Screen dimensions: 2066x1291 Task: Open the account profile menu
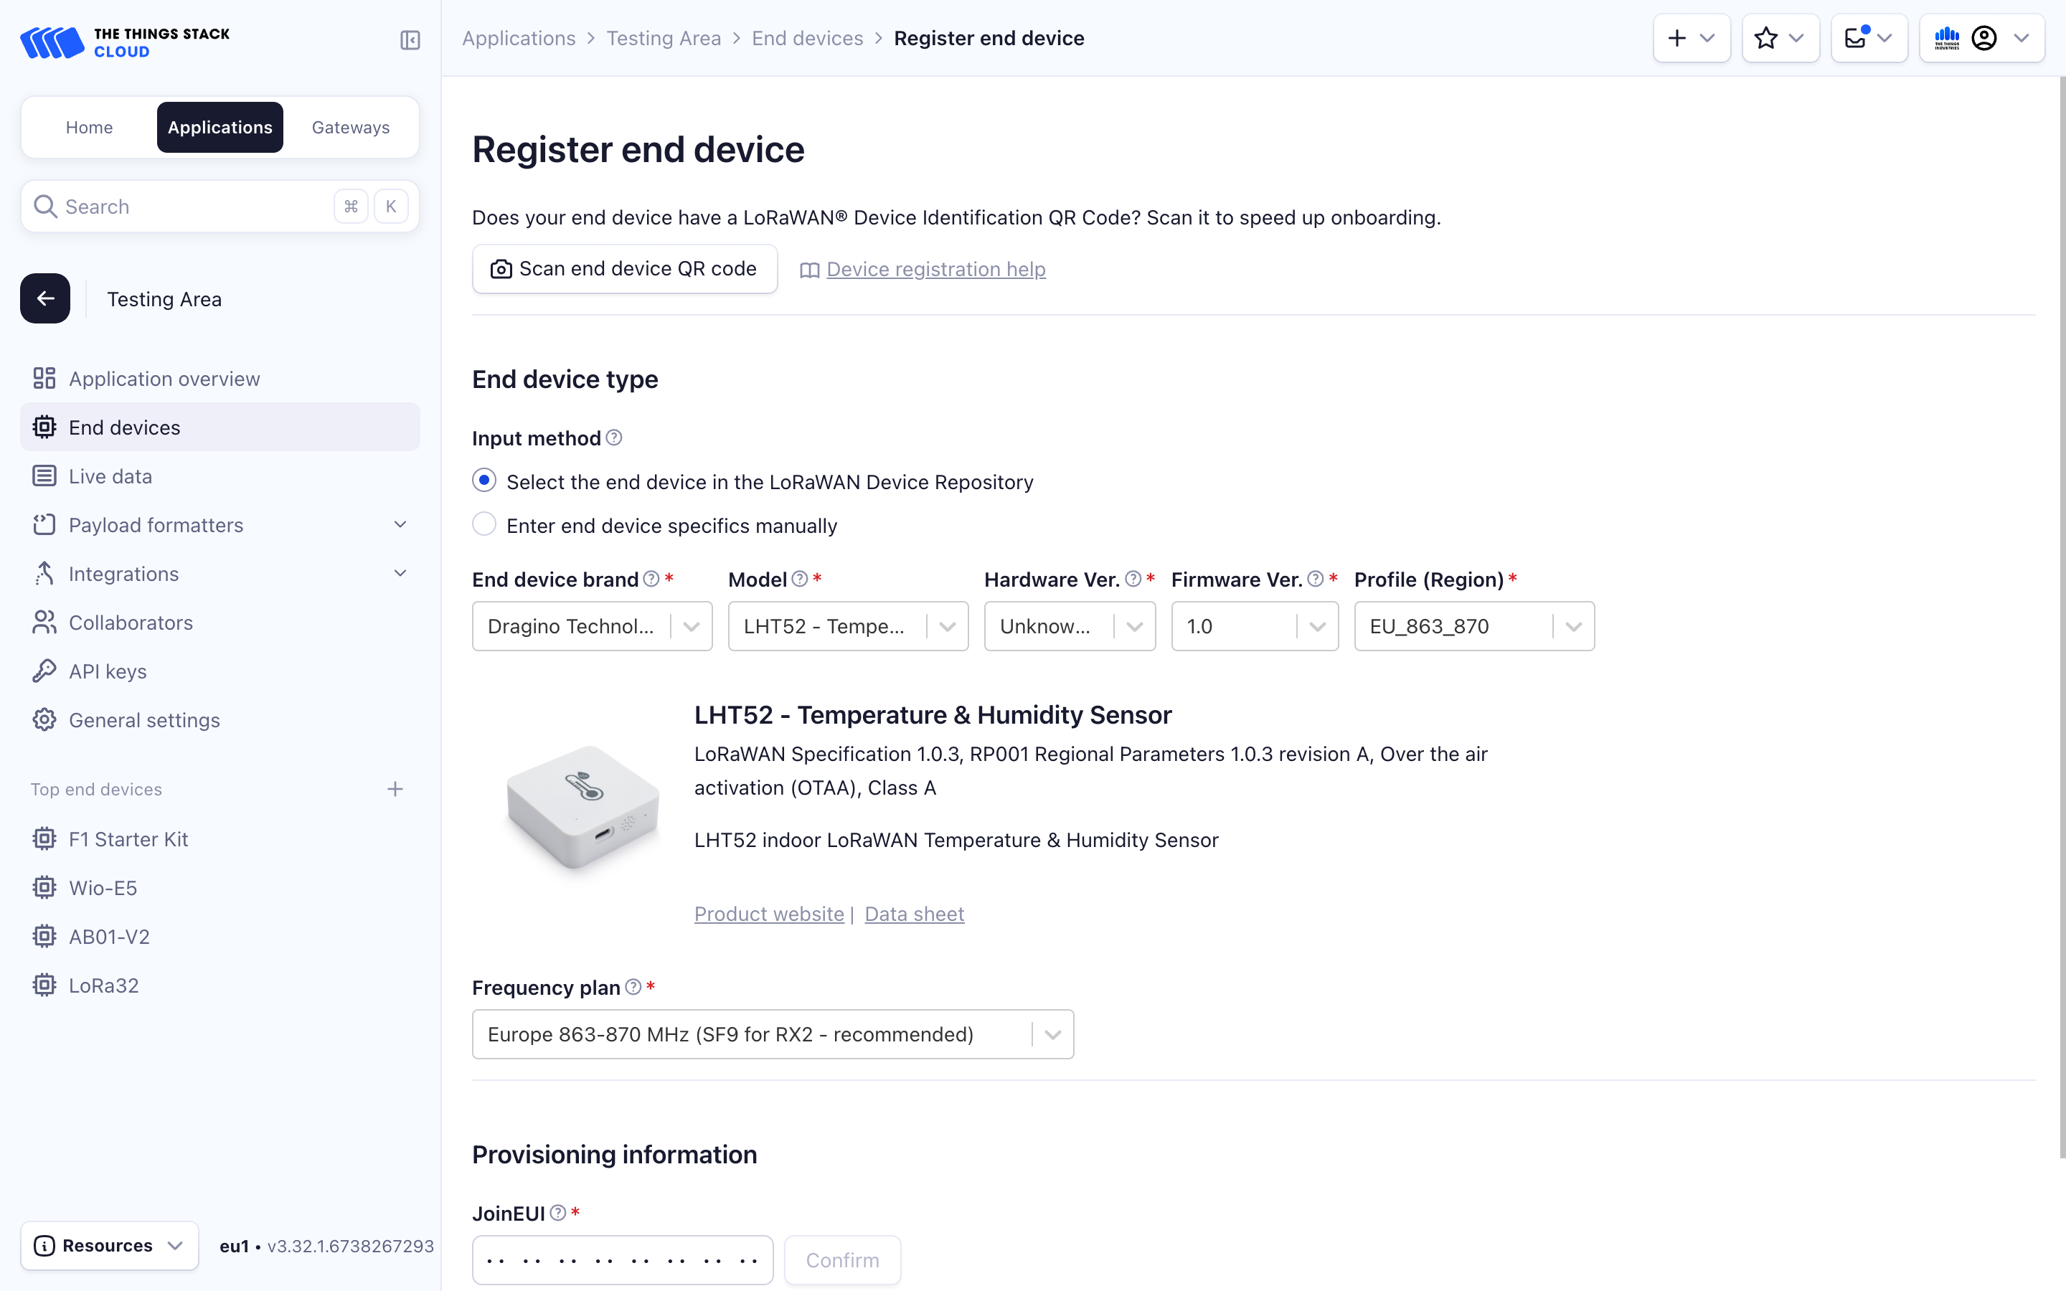pyautogui.click(x=1985, y=37)
